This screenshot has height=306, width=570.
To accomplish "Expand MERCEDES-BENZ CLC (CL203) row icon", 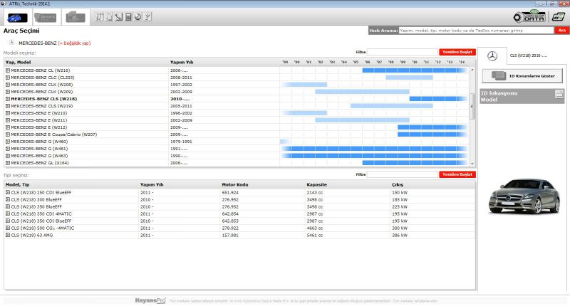I will point(8,78).
